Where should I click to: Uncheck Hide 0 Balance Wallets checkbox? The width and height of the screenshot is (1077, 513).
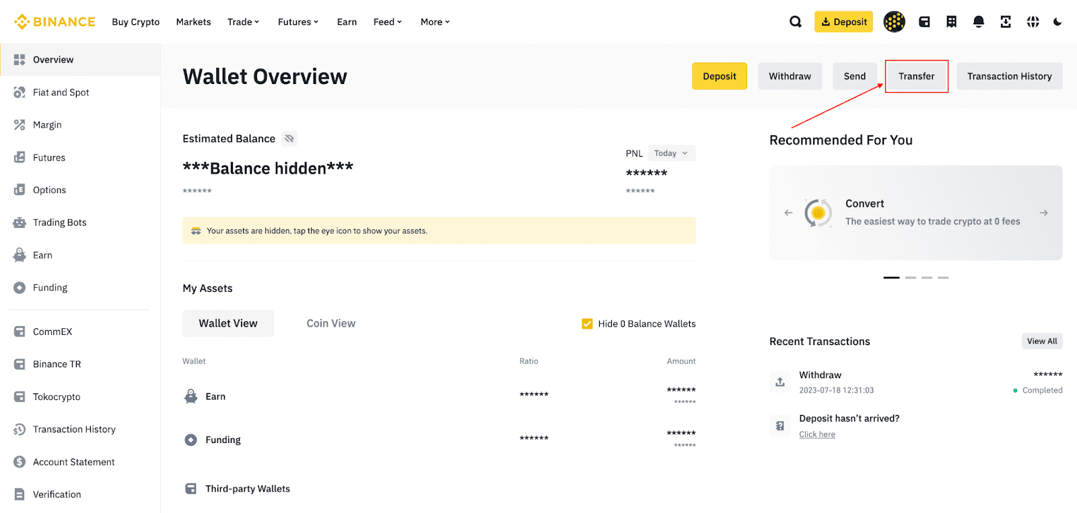587,324
